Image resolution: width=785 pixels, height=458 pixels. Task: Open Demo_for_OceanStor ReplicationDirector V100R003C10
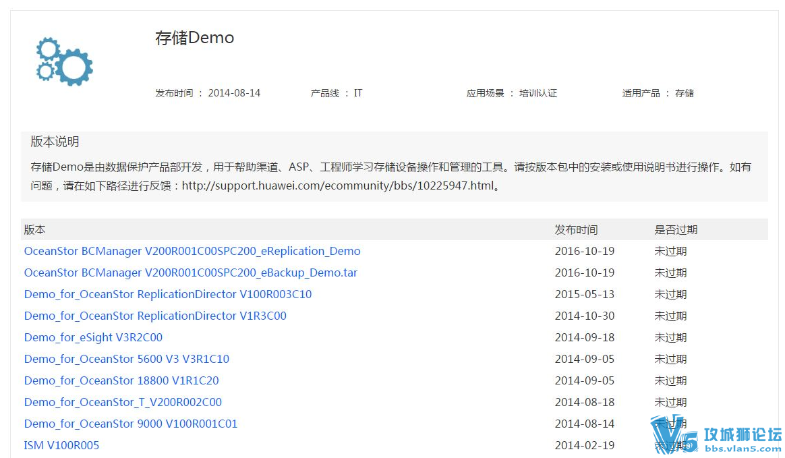(168, 294)
